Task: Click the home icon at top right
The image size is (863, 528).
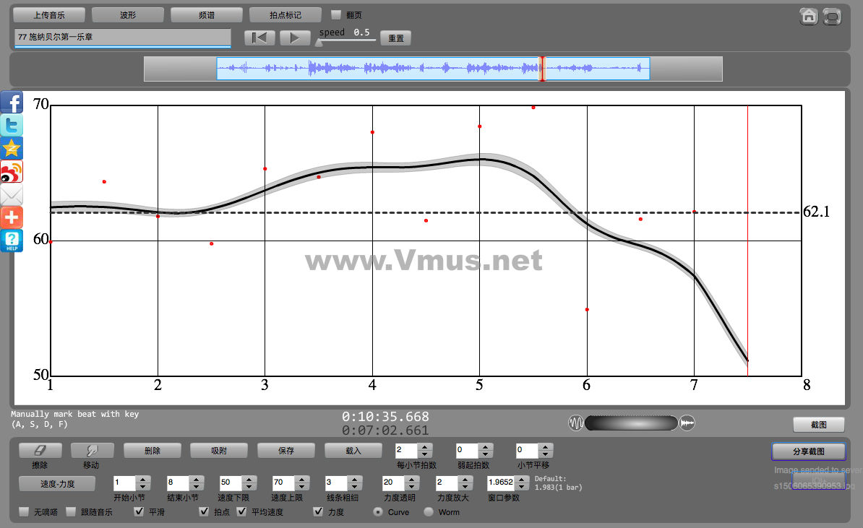Action: (x=809, y=17)
